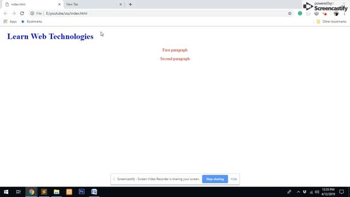Click the Learn Web Technologies heading
Image resolution: width=350 pixels, height=197 pixels.
coord(50,37)
